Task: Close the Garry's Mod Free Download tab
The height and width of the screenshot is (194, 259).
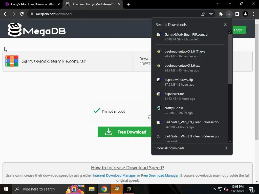Action: pyautogui.click(x=59, y=4)
